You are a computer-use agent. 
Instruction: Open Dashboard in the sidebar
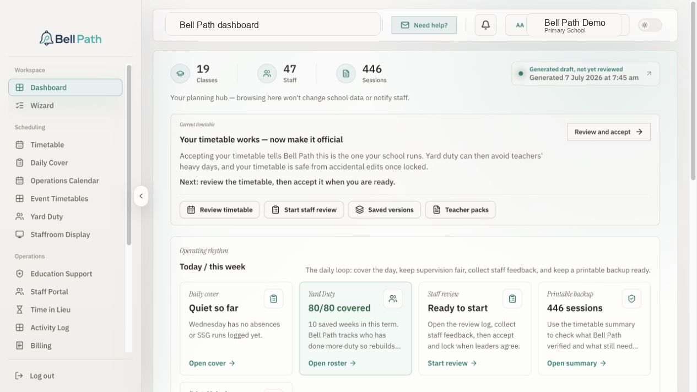65,88
